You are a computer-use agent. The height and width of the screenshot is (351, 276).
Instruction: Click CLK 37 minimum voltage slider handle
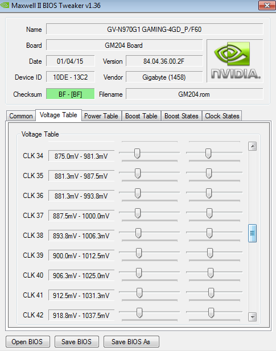click(138, 213)
